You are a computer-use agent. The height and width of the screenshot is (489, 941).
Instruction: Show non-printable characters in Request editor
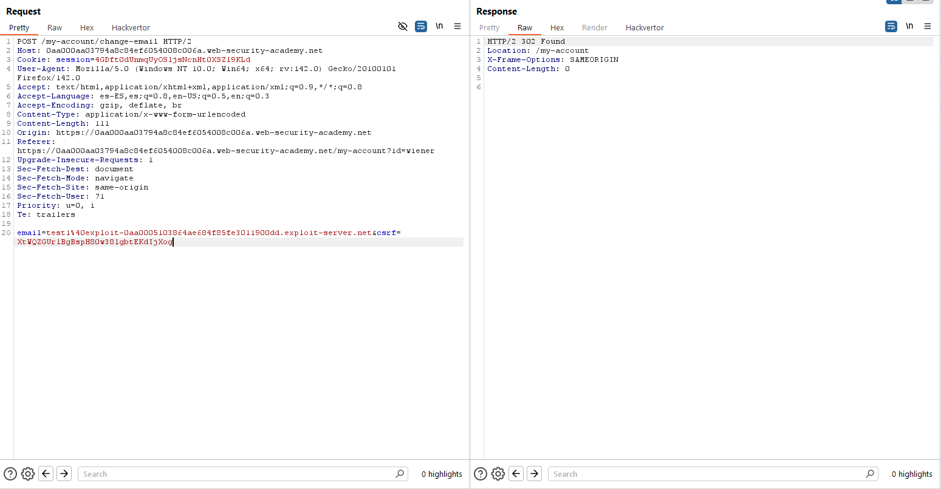[439, 26]
